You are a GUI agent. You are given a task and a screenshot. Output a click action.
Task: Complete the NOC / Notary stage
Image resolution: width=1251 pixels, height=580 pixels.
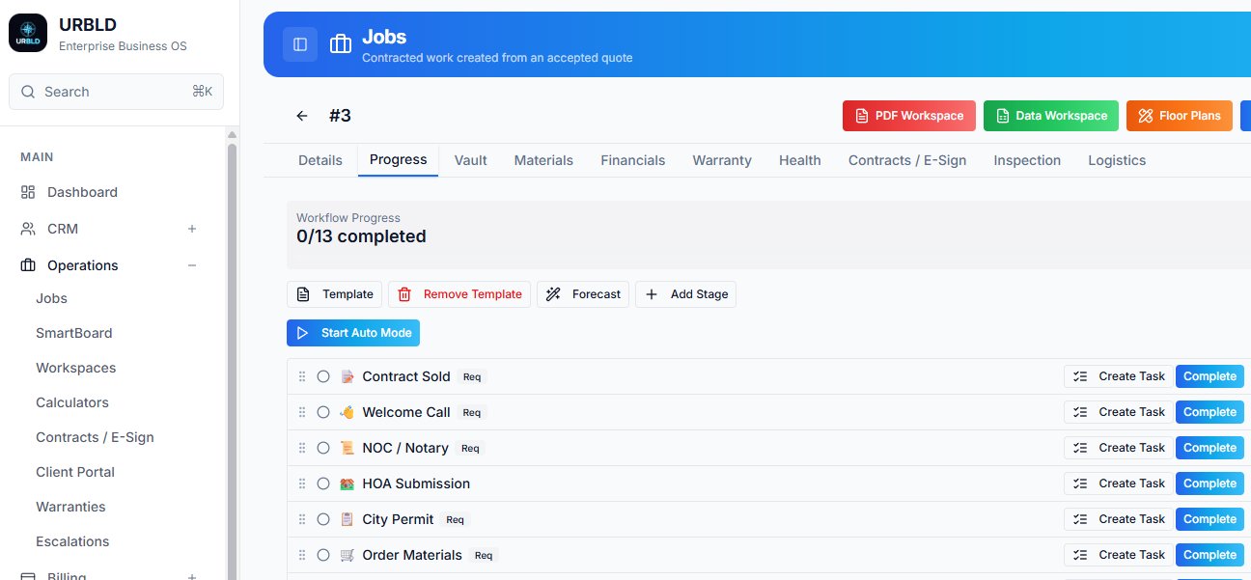[1209, 448]
